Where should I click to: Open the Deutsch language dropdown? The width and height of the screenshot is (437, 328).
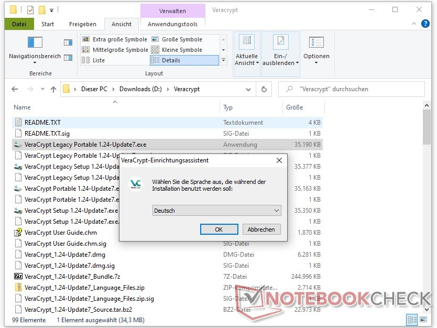click(216, 211)
